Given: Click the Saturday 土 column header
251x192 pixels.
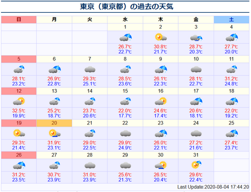Looking at the screenshot, I should [x=232, y=19].
